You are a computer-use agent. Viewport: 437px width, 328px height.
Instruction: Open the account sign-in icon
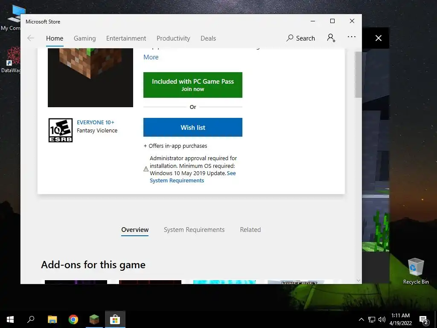pos(331,38)
